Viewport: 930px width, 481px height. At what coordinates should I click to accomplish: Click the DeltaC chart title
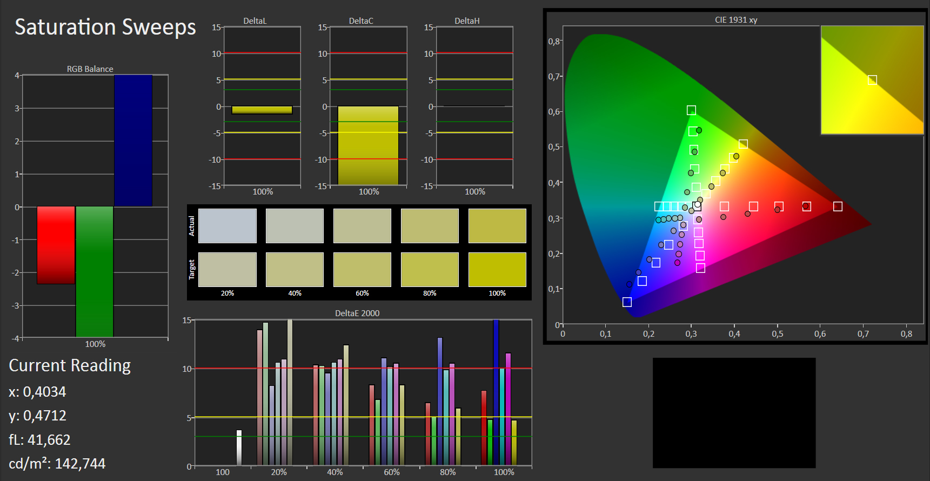tap(361, 21)
